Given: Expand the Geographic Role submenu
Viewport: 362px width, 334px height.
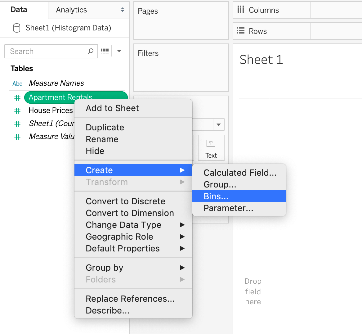Looking at the screenshot, I should pos(182,237).
